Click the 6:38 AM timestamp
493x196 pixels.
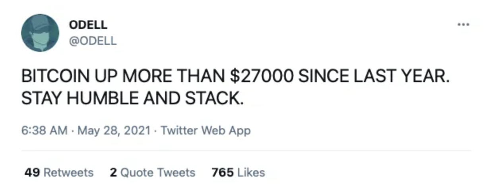pos(44,131)
